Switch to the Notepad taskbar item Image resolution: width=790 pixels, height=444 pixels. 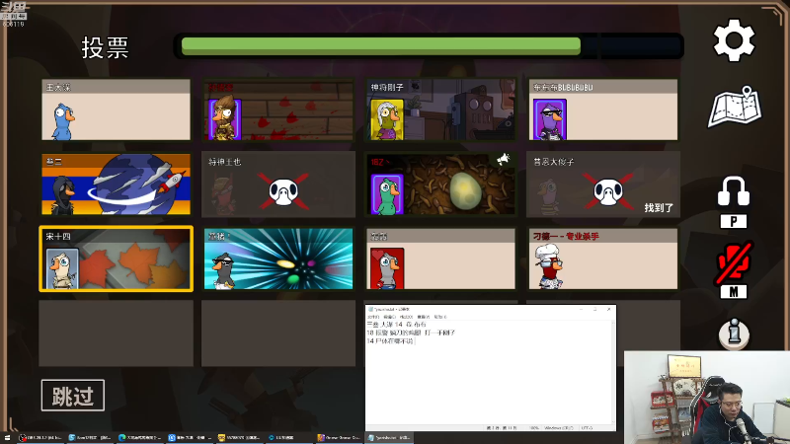pyautogui.click(x=389, y=438)
